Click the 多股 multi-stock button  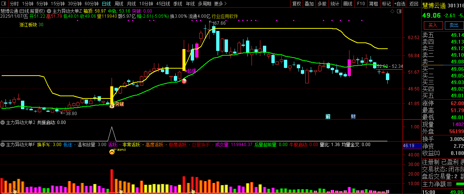(322, 4)
